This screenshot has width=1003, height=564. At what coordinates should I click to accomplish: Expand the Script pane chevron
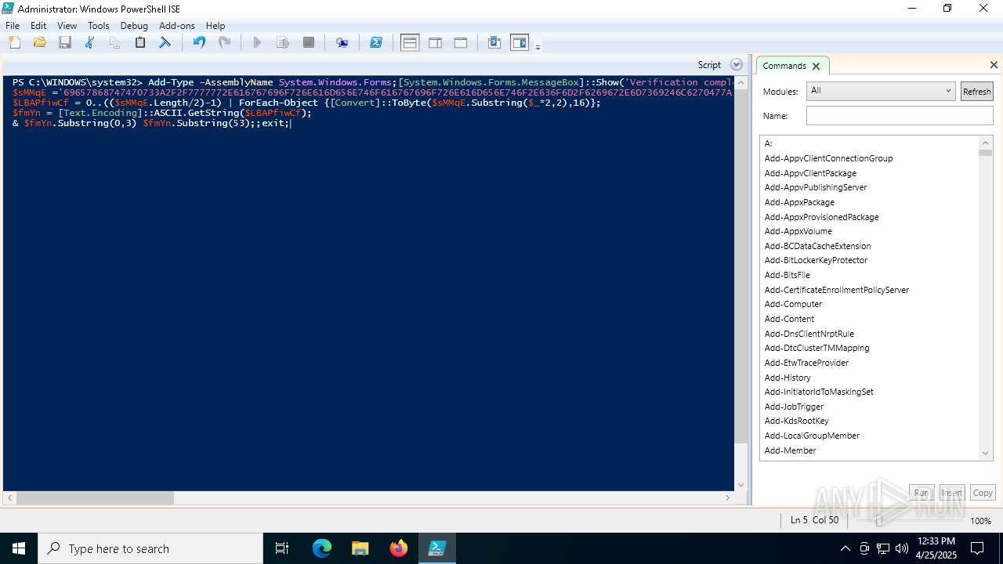pyautogui.click(x=736, y=65)
